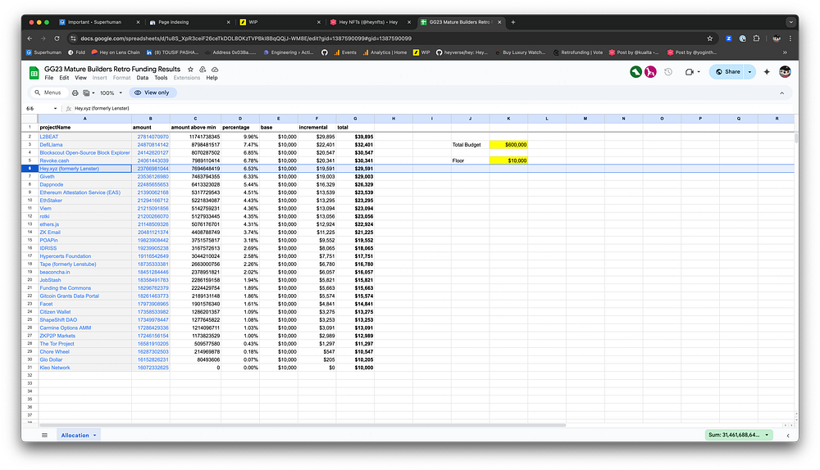The height and width of the screenshot is (470, 820).
Task: Open the Google account avatar in Sheets
Action: pyautogui.click(x=785, y=72)
